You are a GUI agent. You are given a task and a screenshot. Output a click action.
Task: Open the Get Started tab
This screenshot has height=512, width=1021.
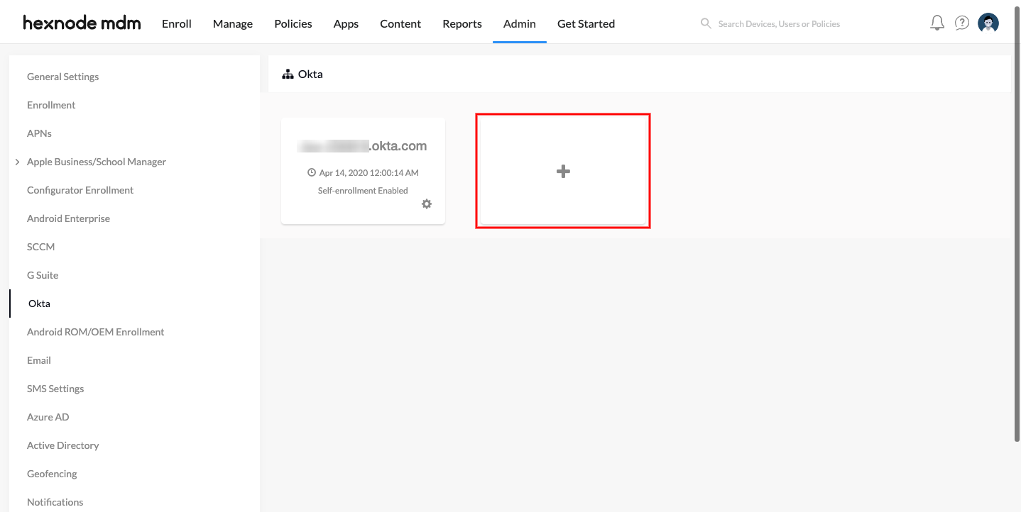586,23
